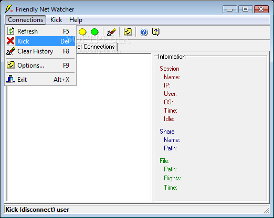Minimize the Friendly Net Watcher window

pyautogui.click(x=229, y=9)
